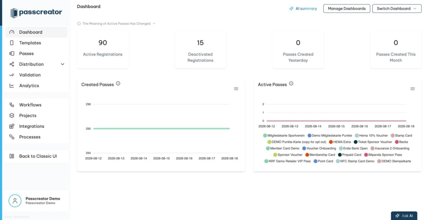Toggle HEMA Extra legend series
This screenshot has width=428, height=220.
pyautogui.click(x=340, y=142)
